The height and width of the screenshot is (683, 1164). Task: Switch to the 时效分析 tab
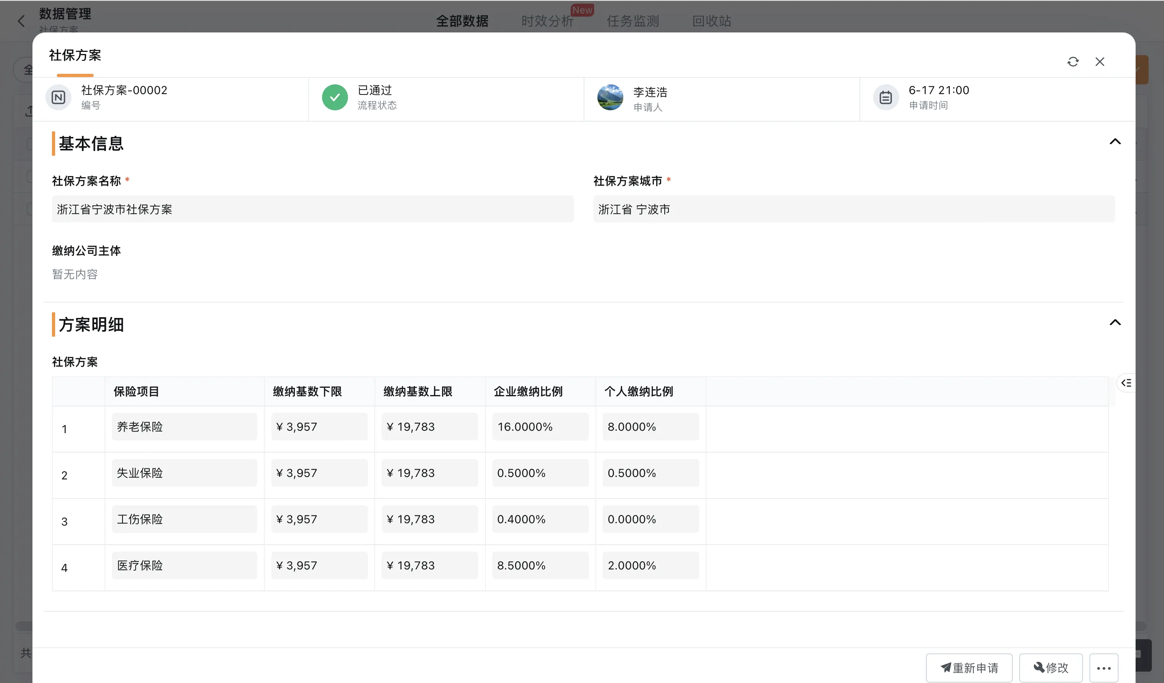(x=547, y=21)
